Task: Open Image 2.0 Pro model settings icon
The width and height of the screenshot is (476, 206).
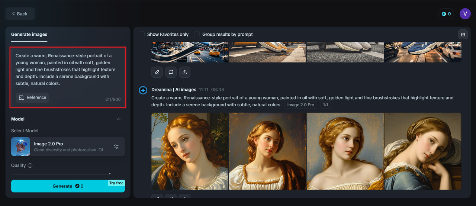Action: [116, 147]
